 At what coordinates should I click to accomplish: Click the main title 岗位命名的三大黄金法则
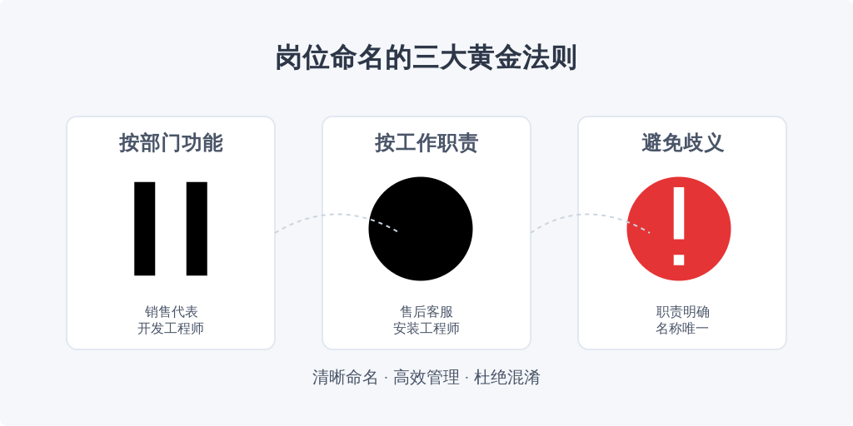point(426,58)
